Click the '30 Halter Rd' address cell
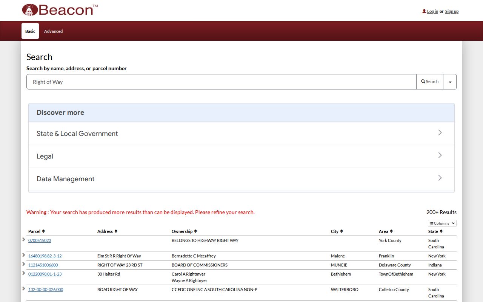 click(x=109, y=274)
